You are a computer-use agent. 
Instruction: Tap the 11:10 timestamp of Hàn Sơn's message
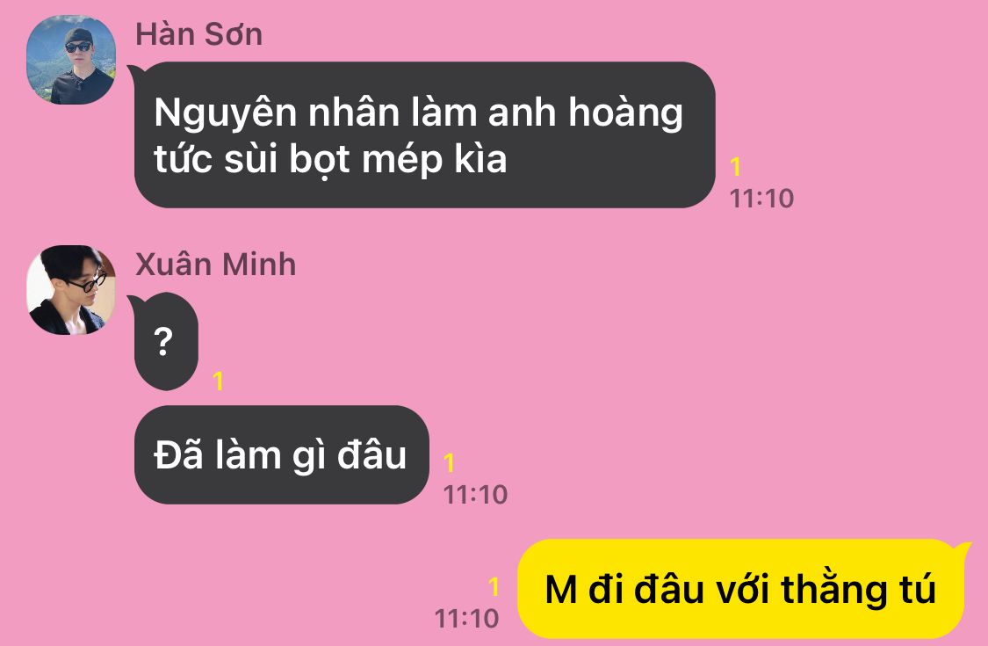pyautogui.click(x=761, y=198)
